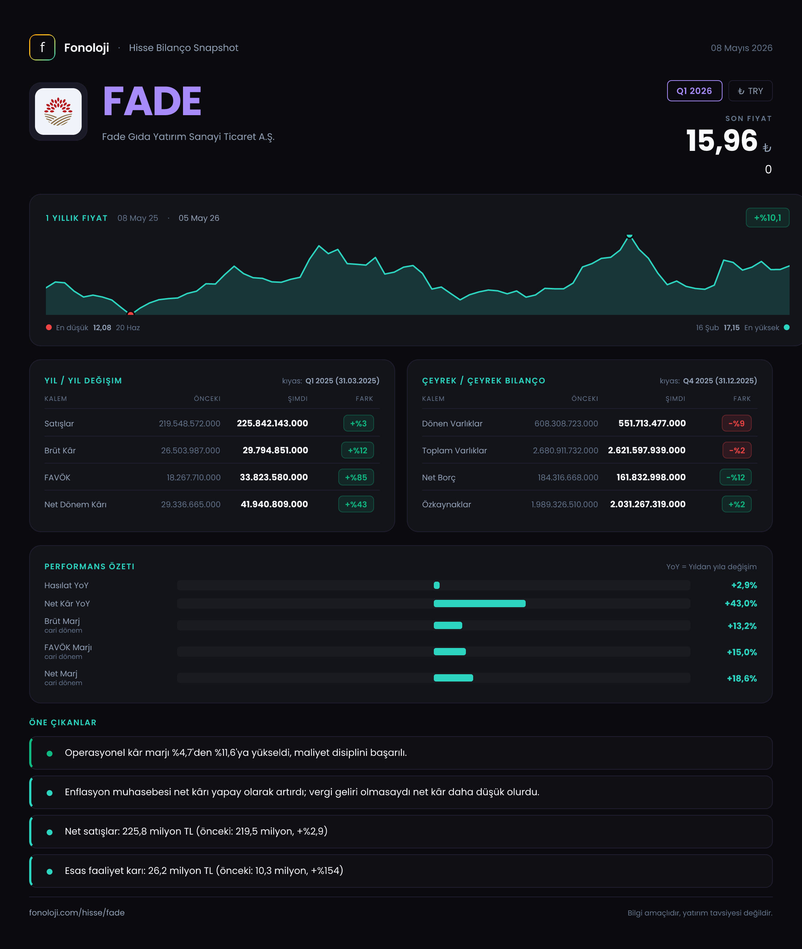Click the Net Dönem Kârı +%43 badge

pyautogui.click(x=356, y=504)
